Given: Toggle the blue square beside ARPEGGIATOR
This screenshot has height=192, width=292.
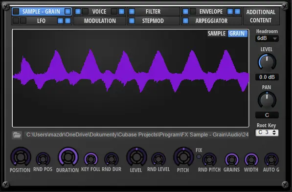Looking at the screenshot, I should click(x=185, y=21).
